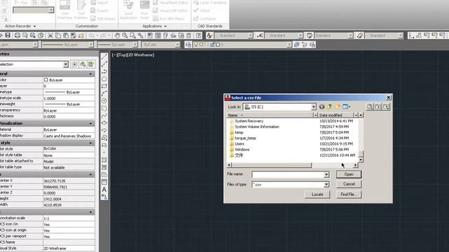Click the Up One Level green arrow icon
The width and height of the screenshot is (449, 252).
[x=330, y=106]
